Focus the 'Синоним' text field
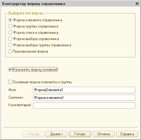Viewport: 141px width, 140px height. [x=84, y=98]
